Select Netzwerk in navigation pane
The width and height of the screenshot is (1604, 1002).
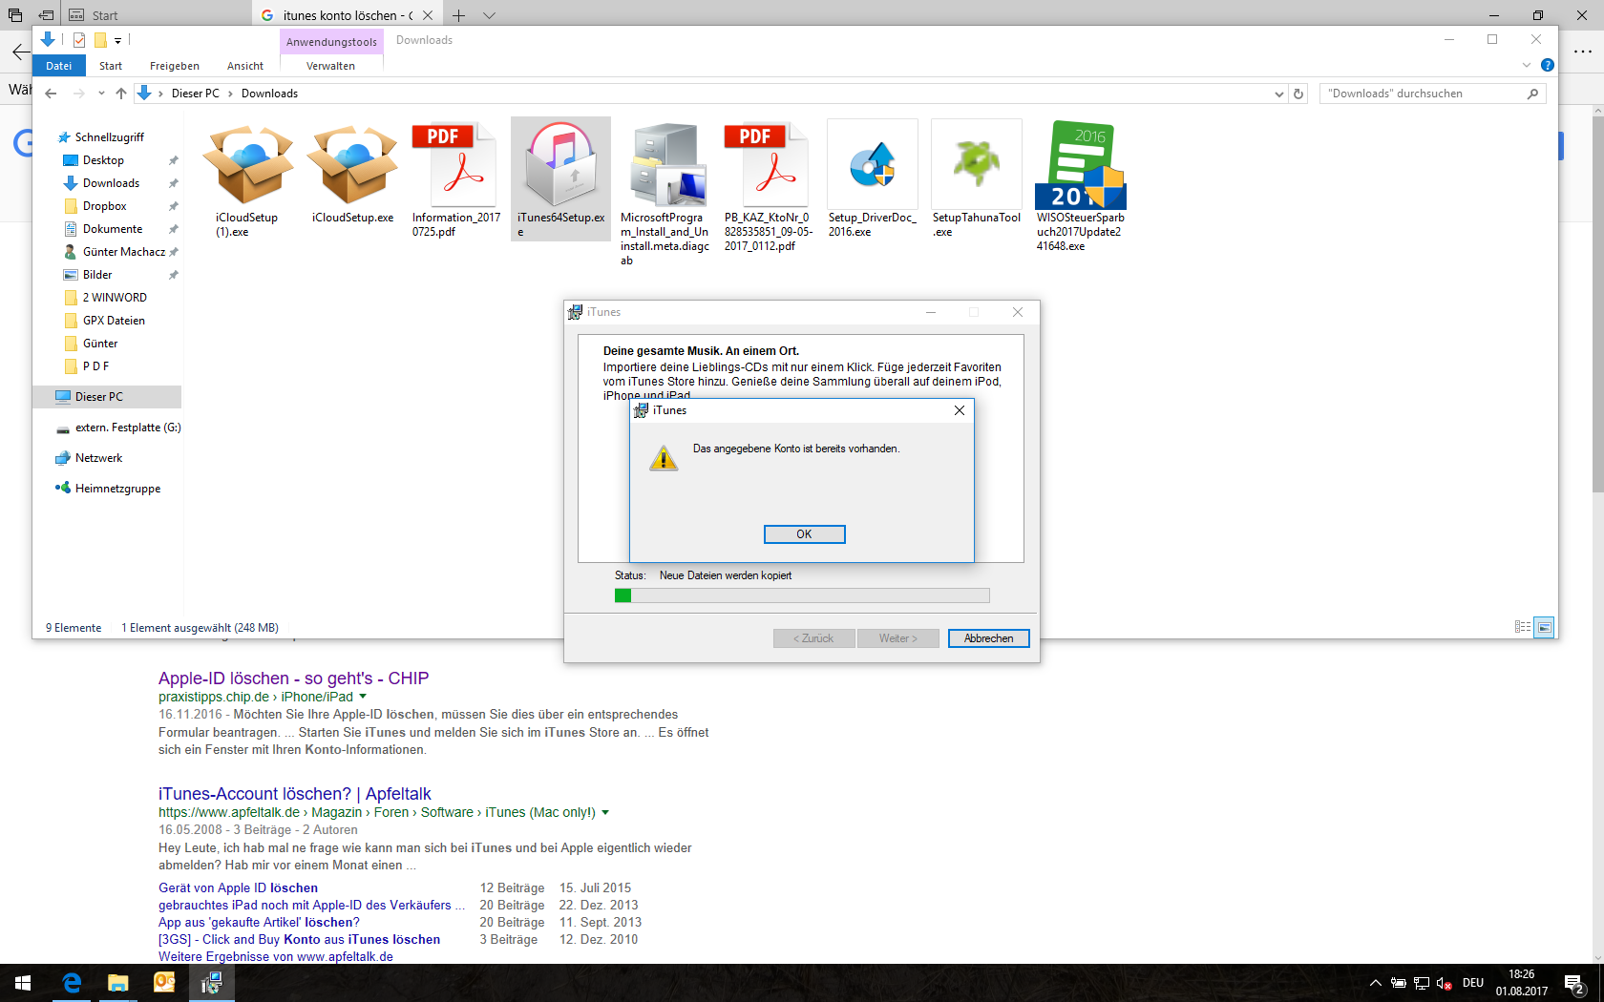click(x=99, y=458)
